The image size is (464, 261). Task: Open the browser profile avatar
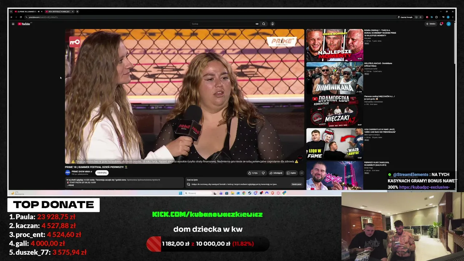coord(448,17)
